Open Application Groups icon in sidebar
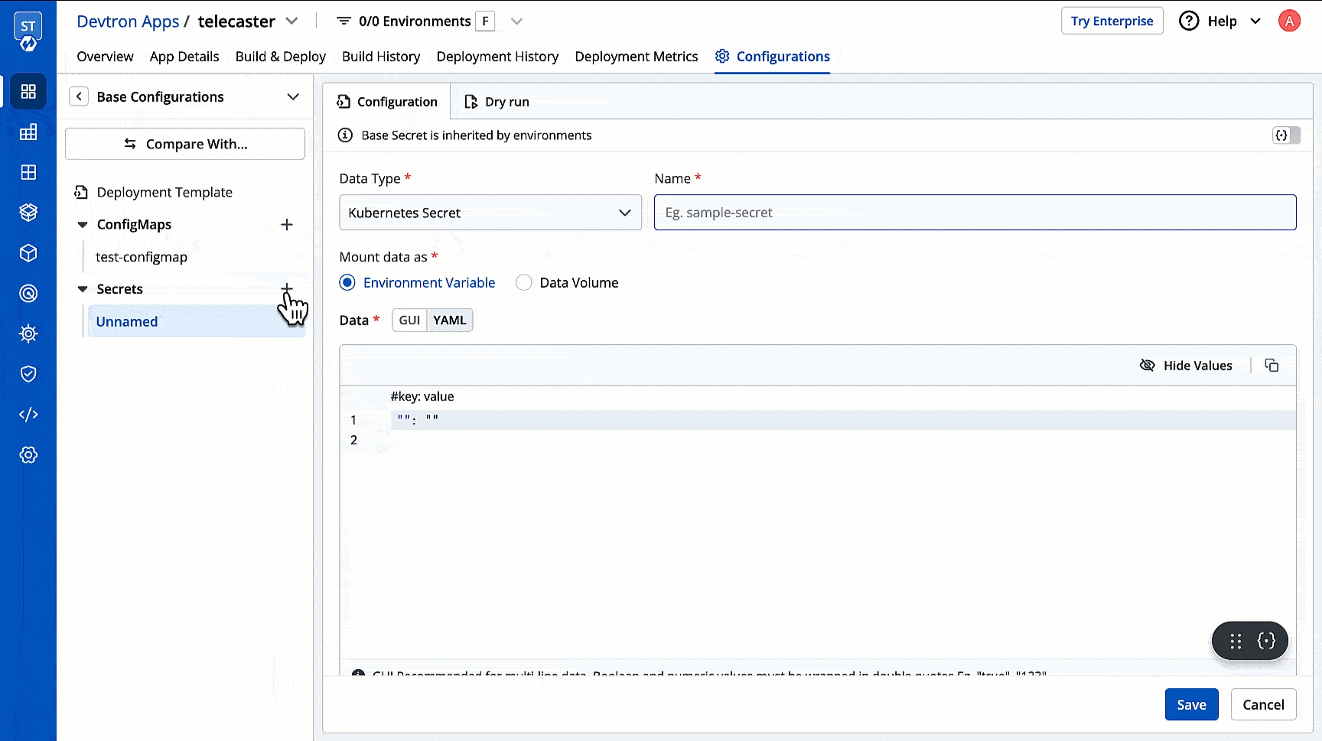The height and width of the screenshot is (741, 1322). click(x=28, y=172)
